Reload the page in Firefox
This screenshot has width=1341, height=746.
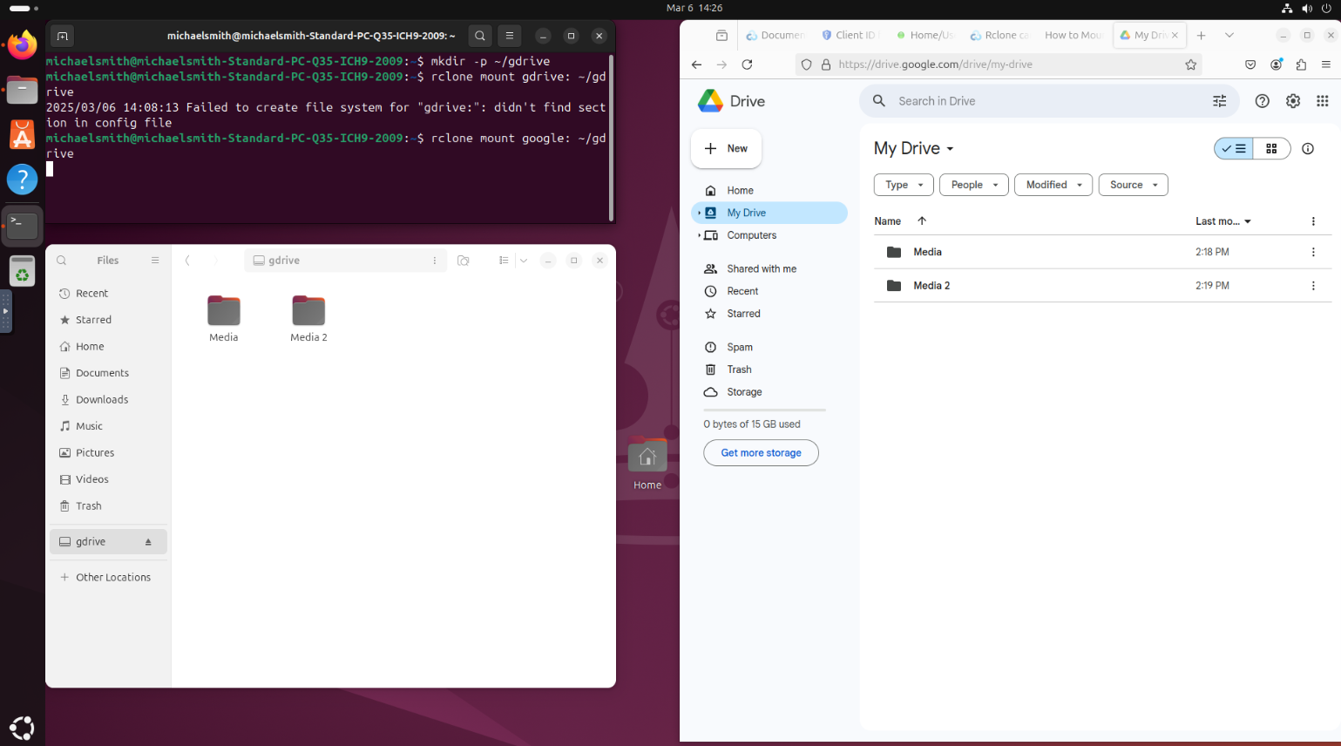point(747,64)
